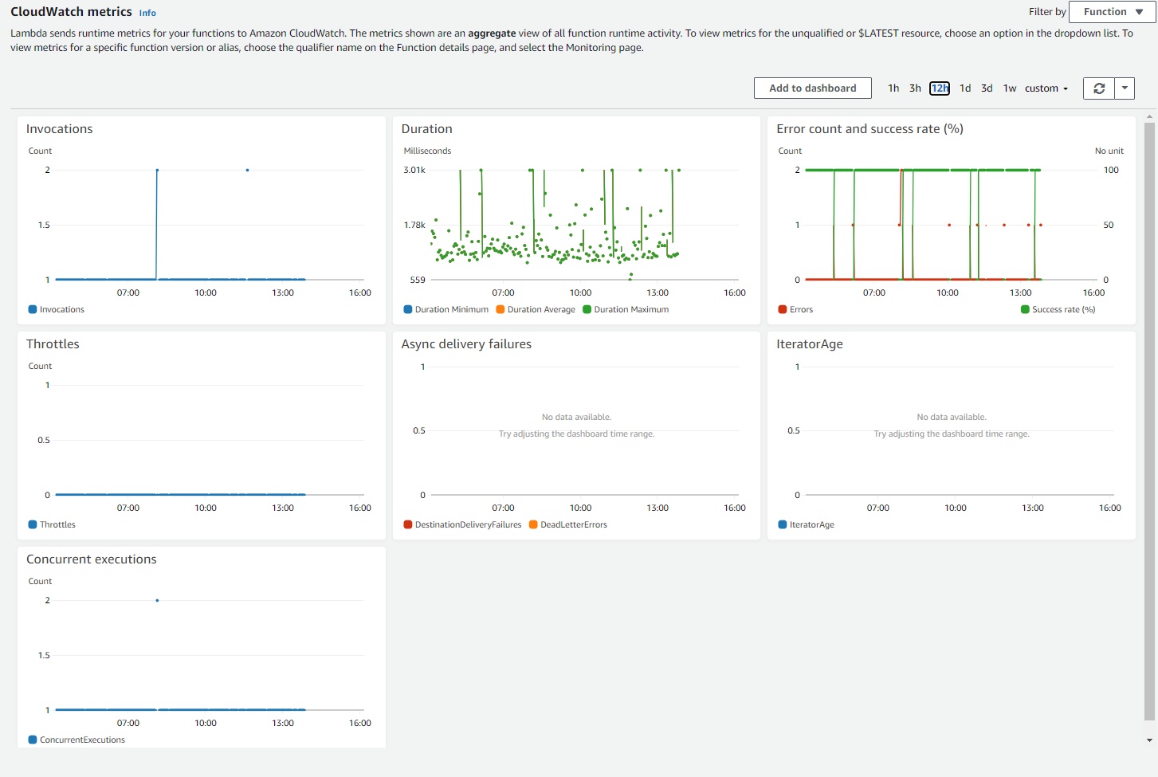Switch to the 3d time range
The height and width of the screenshot is (777, 1158).
pos(987,88)
